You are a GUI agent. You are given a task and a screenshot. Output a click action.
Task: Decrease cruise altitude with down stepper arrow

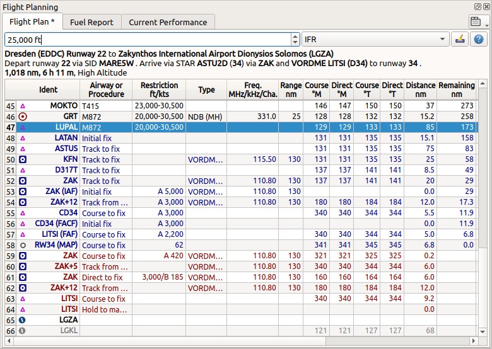click(x=295, y=43)
